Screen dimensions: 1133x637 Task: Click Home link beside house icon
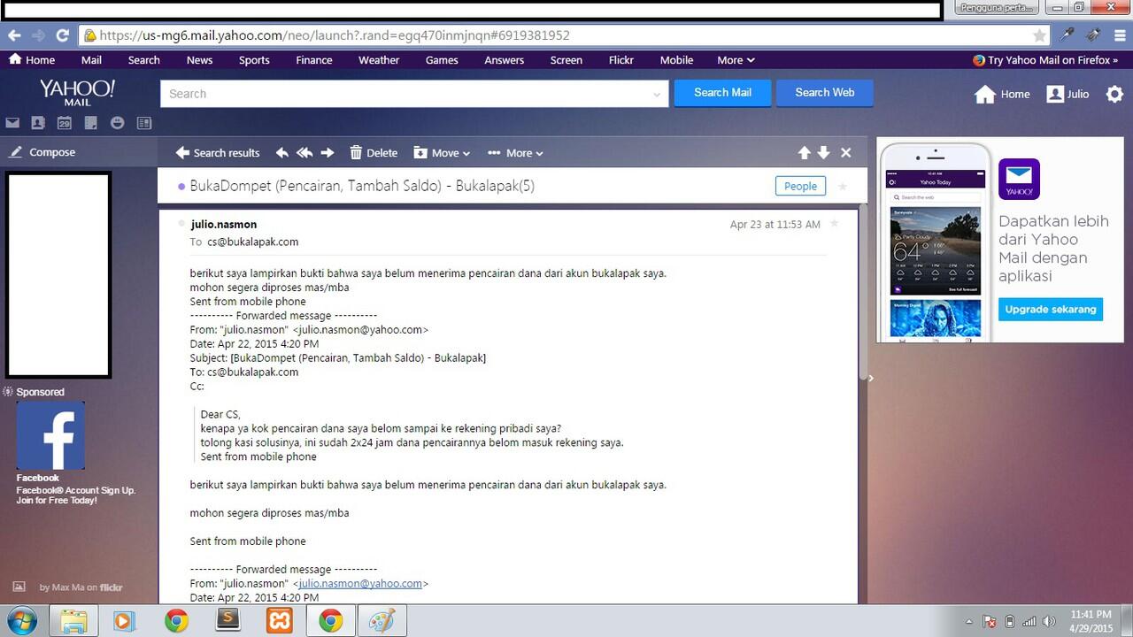1015,94
